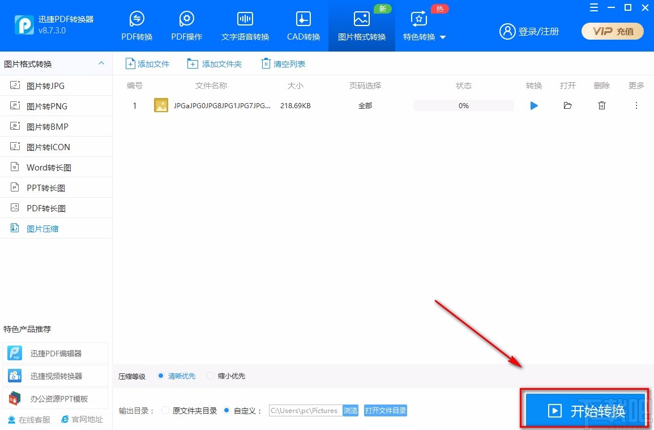This screenshot has width=654, height=430.
Task: Click the 开始转换 button
Action: click(x=584, y=411)
